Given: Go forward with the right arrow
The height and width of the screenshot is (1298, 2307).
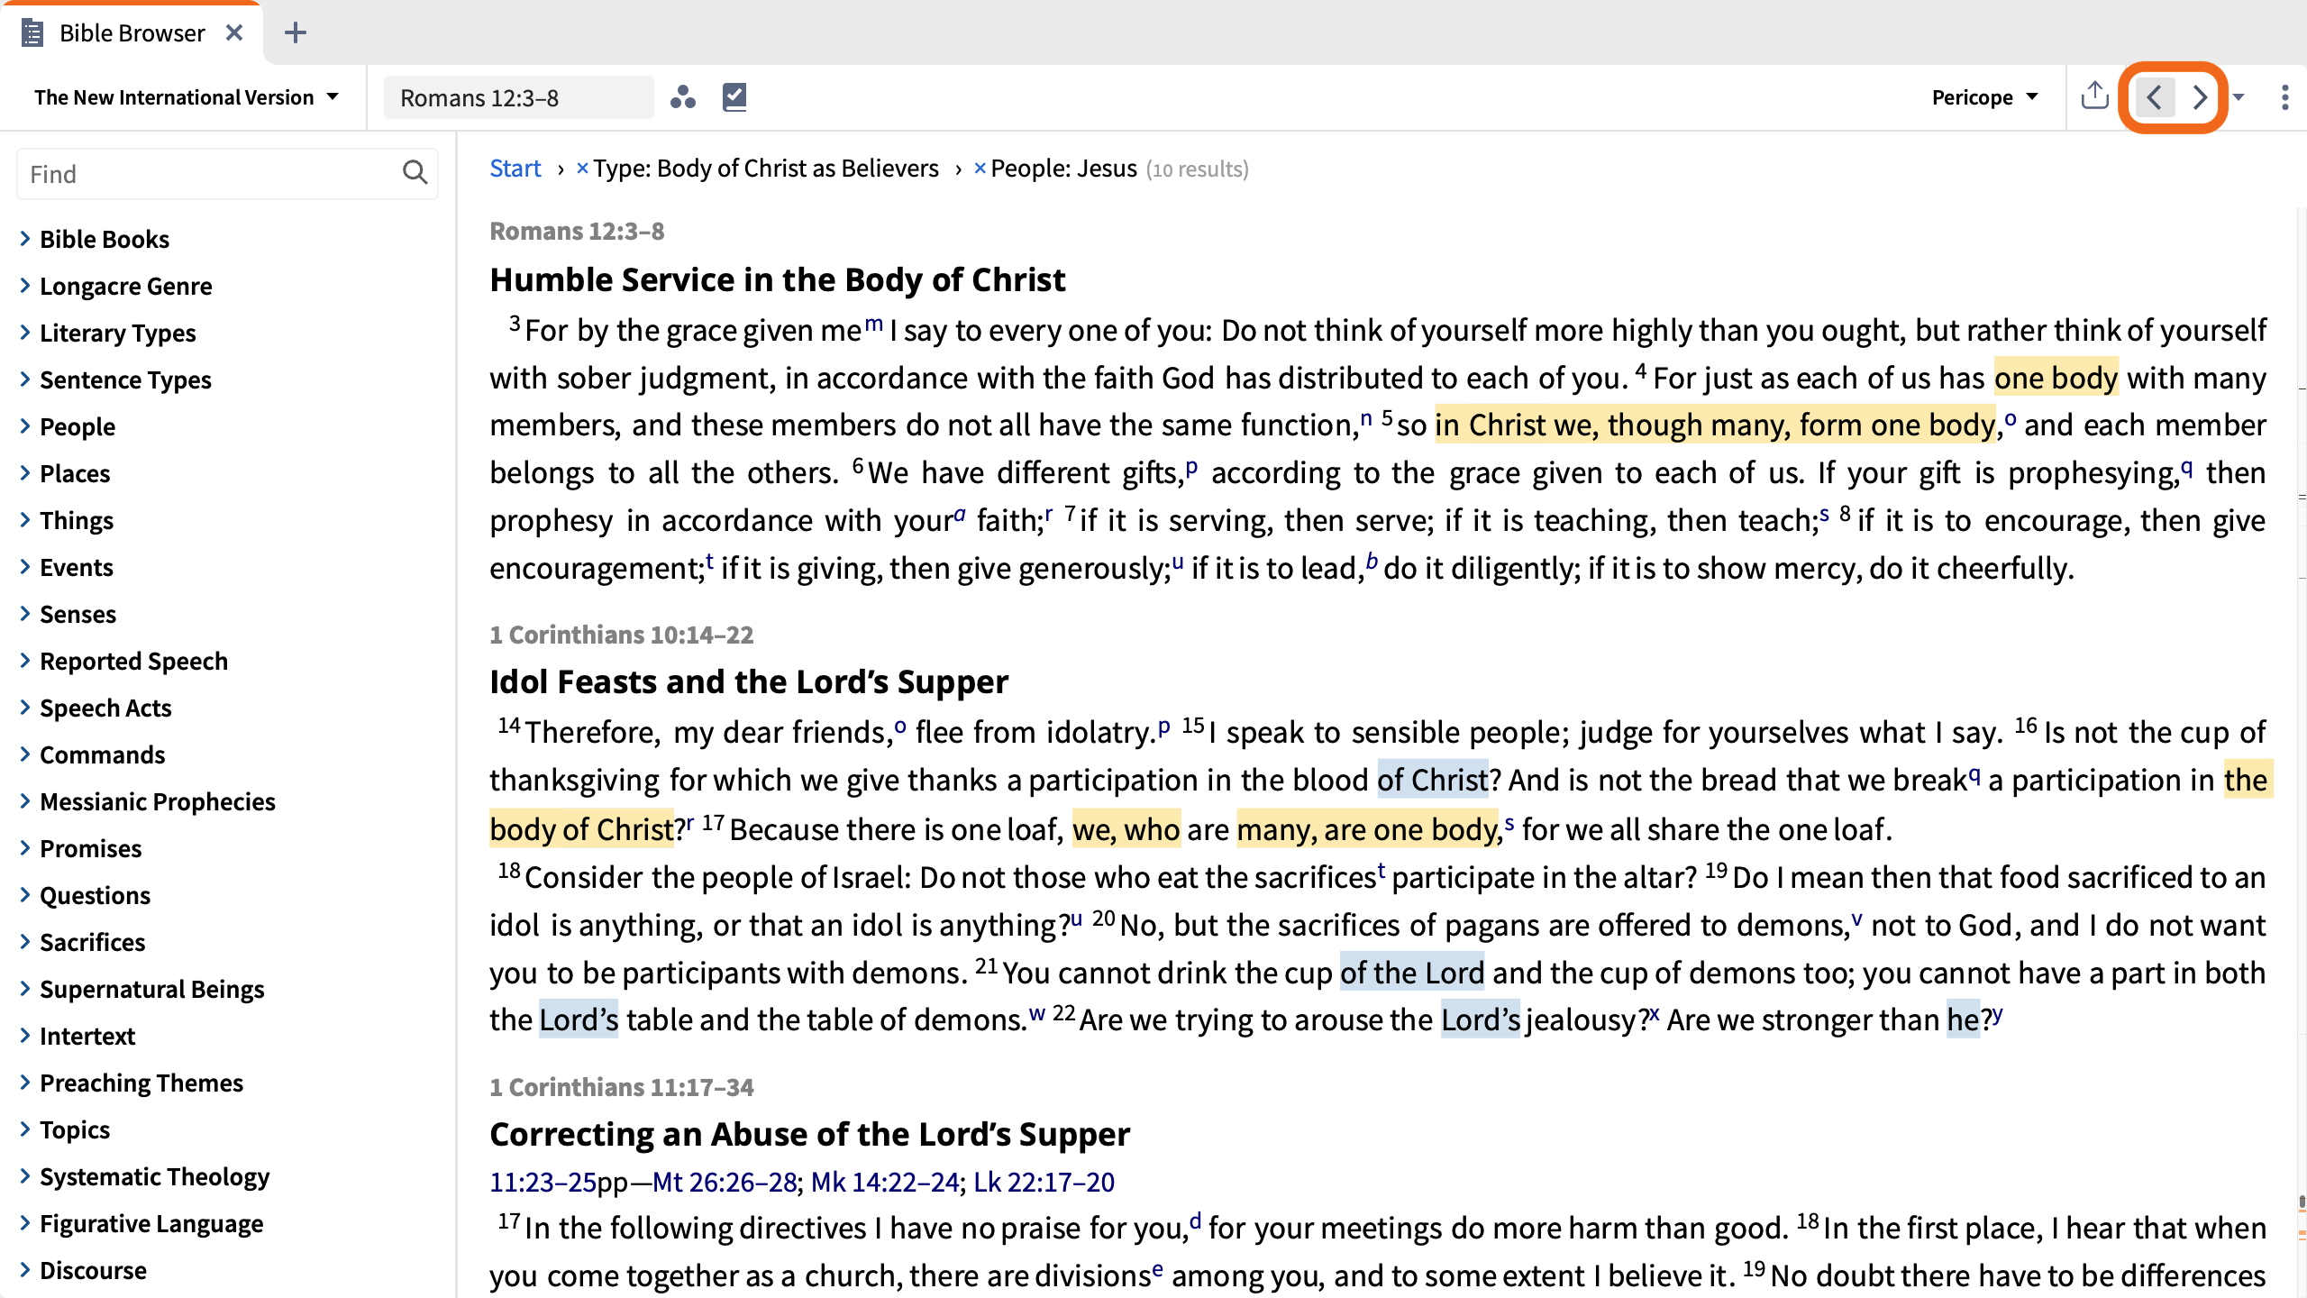Looking at the screenshot, I should [x=2200, y=97].
